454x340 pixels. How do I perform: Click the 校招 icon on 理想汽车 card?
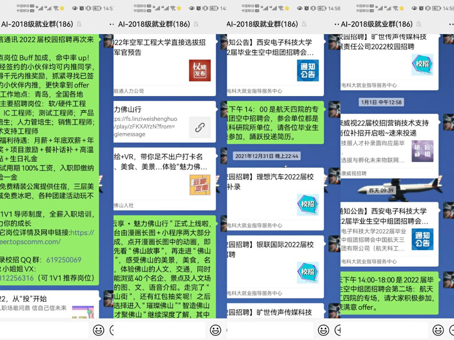pyautogui.click(x=308, y=205)
